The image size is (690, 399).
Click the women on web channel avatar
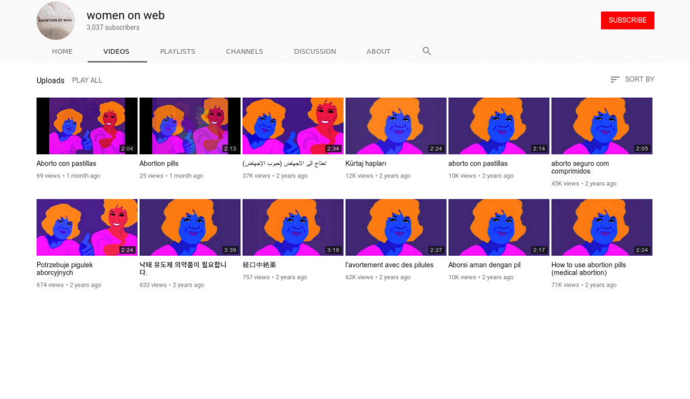point(55,21)
